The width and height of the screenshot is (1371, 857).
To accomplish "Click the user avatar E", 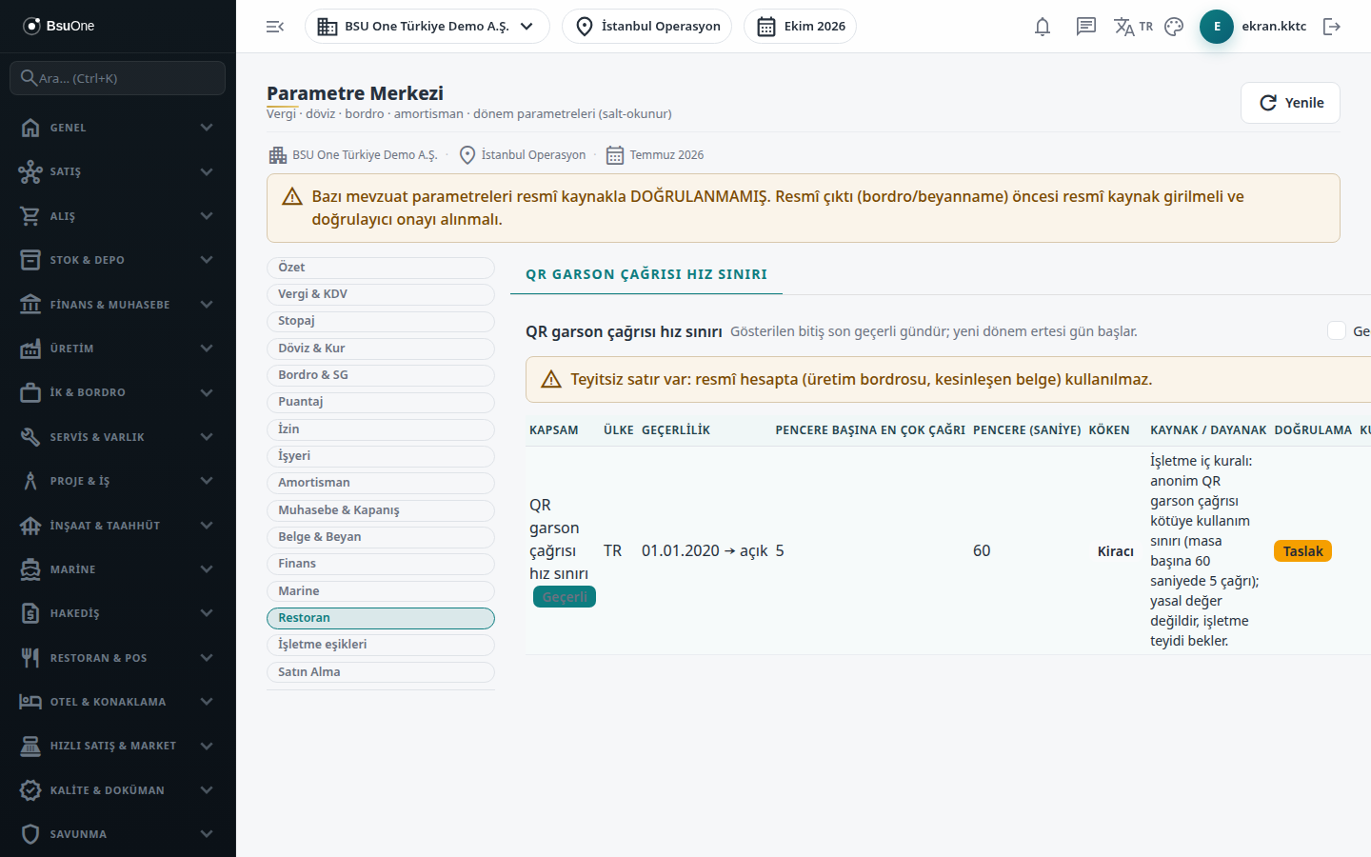I will (x=1217, y=27).
